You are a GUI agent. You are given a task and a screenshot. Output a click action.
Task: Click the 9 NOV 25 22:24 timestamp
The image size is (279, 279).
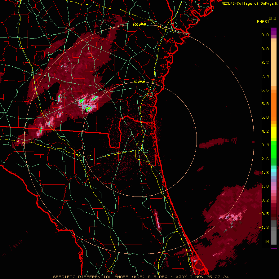click(210, 277)
